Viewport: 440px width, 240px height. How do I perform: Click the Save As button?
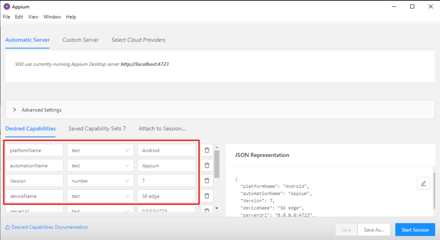(374, 230)
